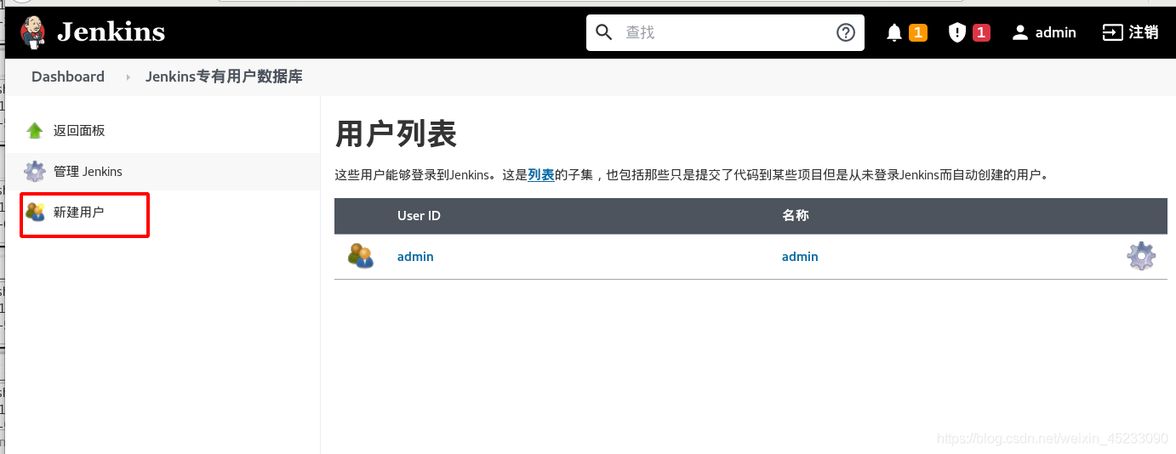The image size is (1176, 454).
Task: Open the Jenkins home title link
Action: pyautogui.click(x=111, y=32)
